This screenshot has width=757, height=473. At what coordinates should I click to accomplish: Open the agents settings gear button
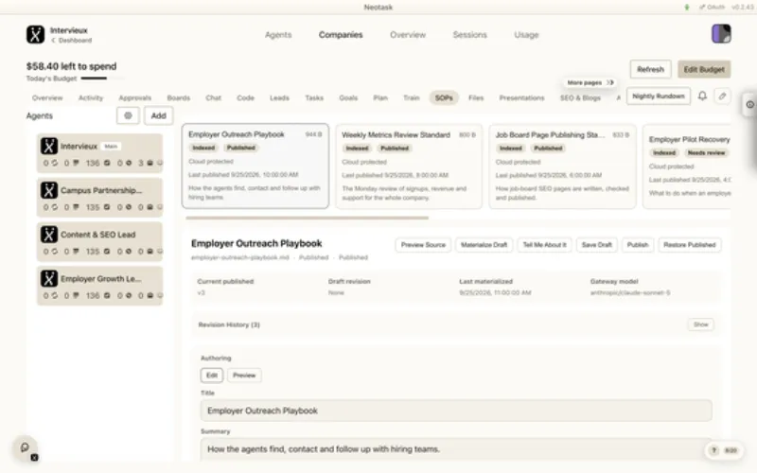point(128,115)
